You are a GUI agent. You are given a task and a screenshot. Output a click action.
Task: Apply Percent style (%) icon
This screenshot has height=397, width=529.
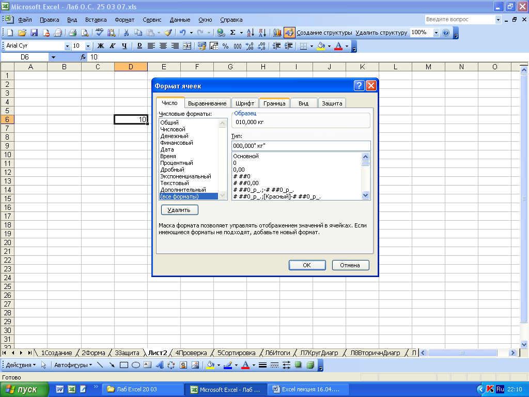[x=225, y=46]
